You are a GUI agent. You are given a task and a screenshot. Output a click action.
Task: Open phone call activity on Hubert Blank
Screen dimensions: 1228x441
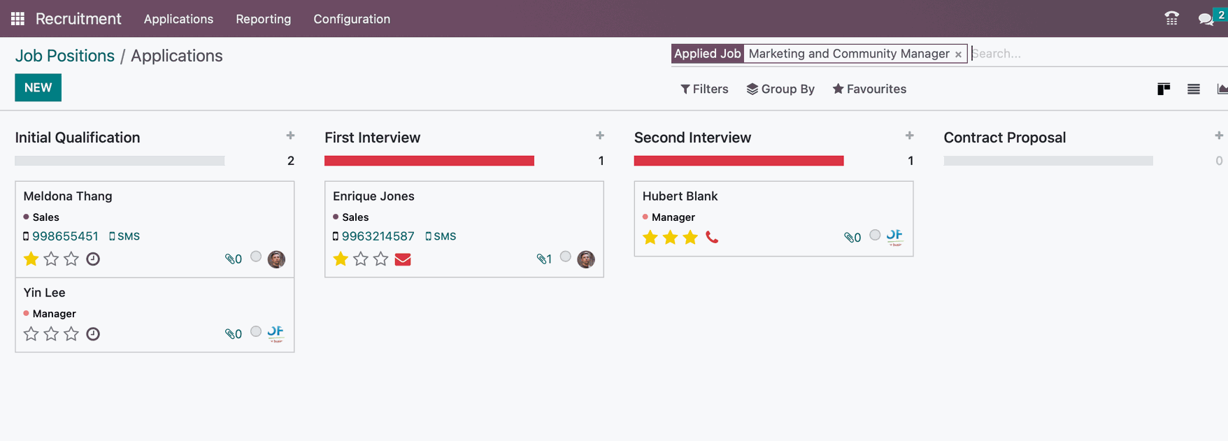[x=712, y=238]
